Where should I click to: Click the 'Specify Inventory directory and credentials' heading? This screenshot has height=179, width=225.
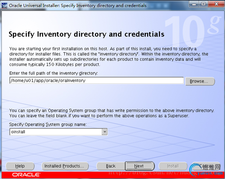86,34
